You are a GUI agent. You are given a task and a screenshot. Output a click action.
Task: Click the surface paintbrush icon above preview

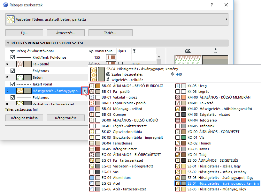coord(216,51)
